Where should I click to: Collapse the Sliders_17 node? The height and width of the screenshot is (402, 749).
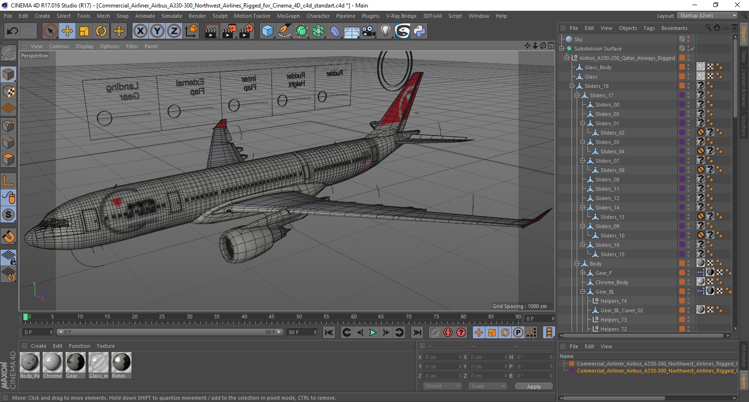pyautogui.click(x=577, y=95)
